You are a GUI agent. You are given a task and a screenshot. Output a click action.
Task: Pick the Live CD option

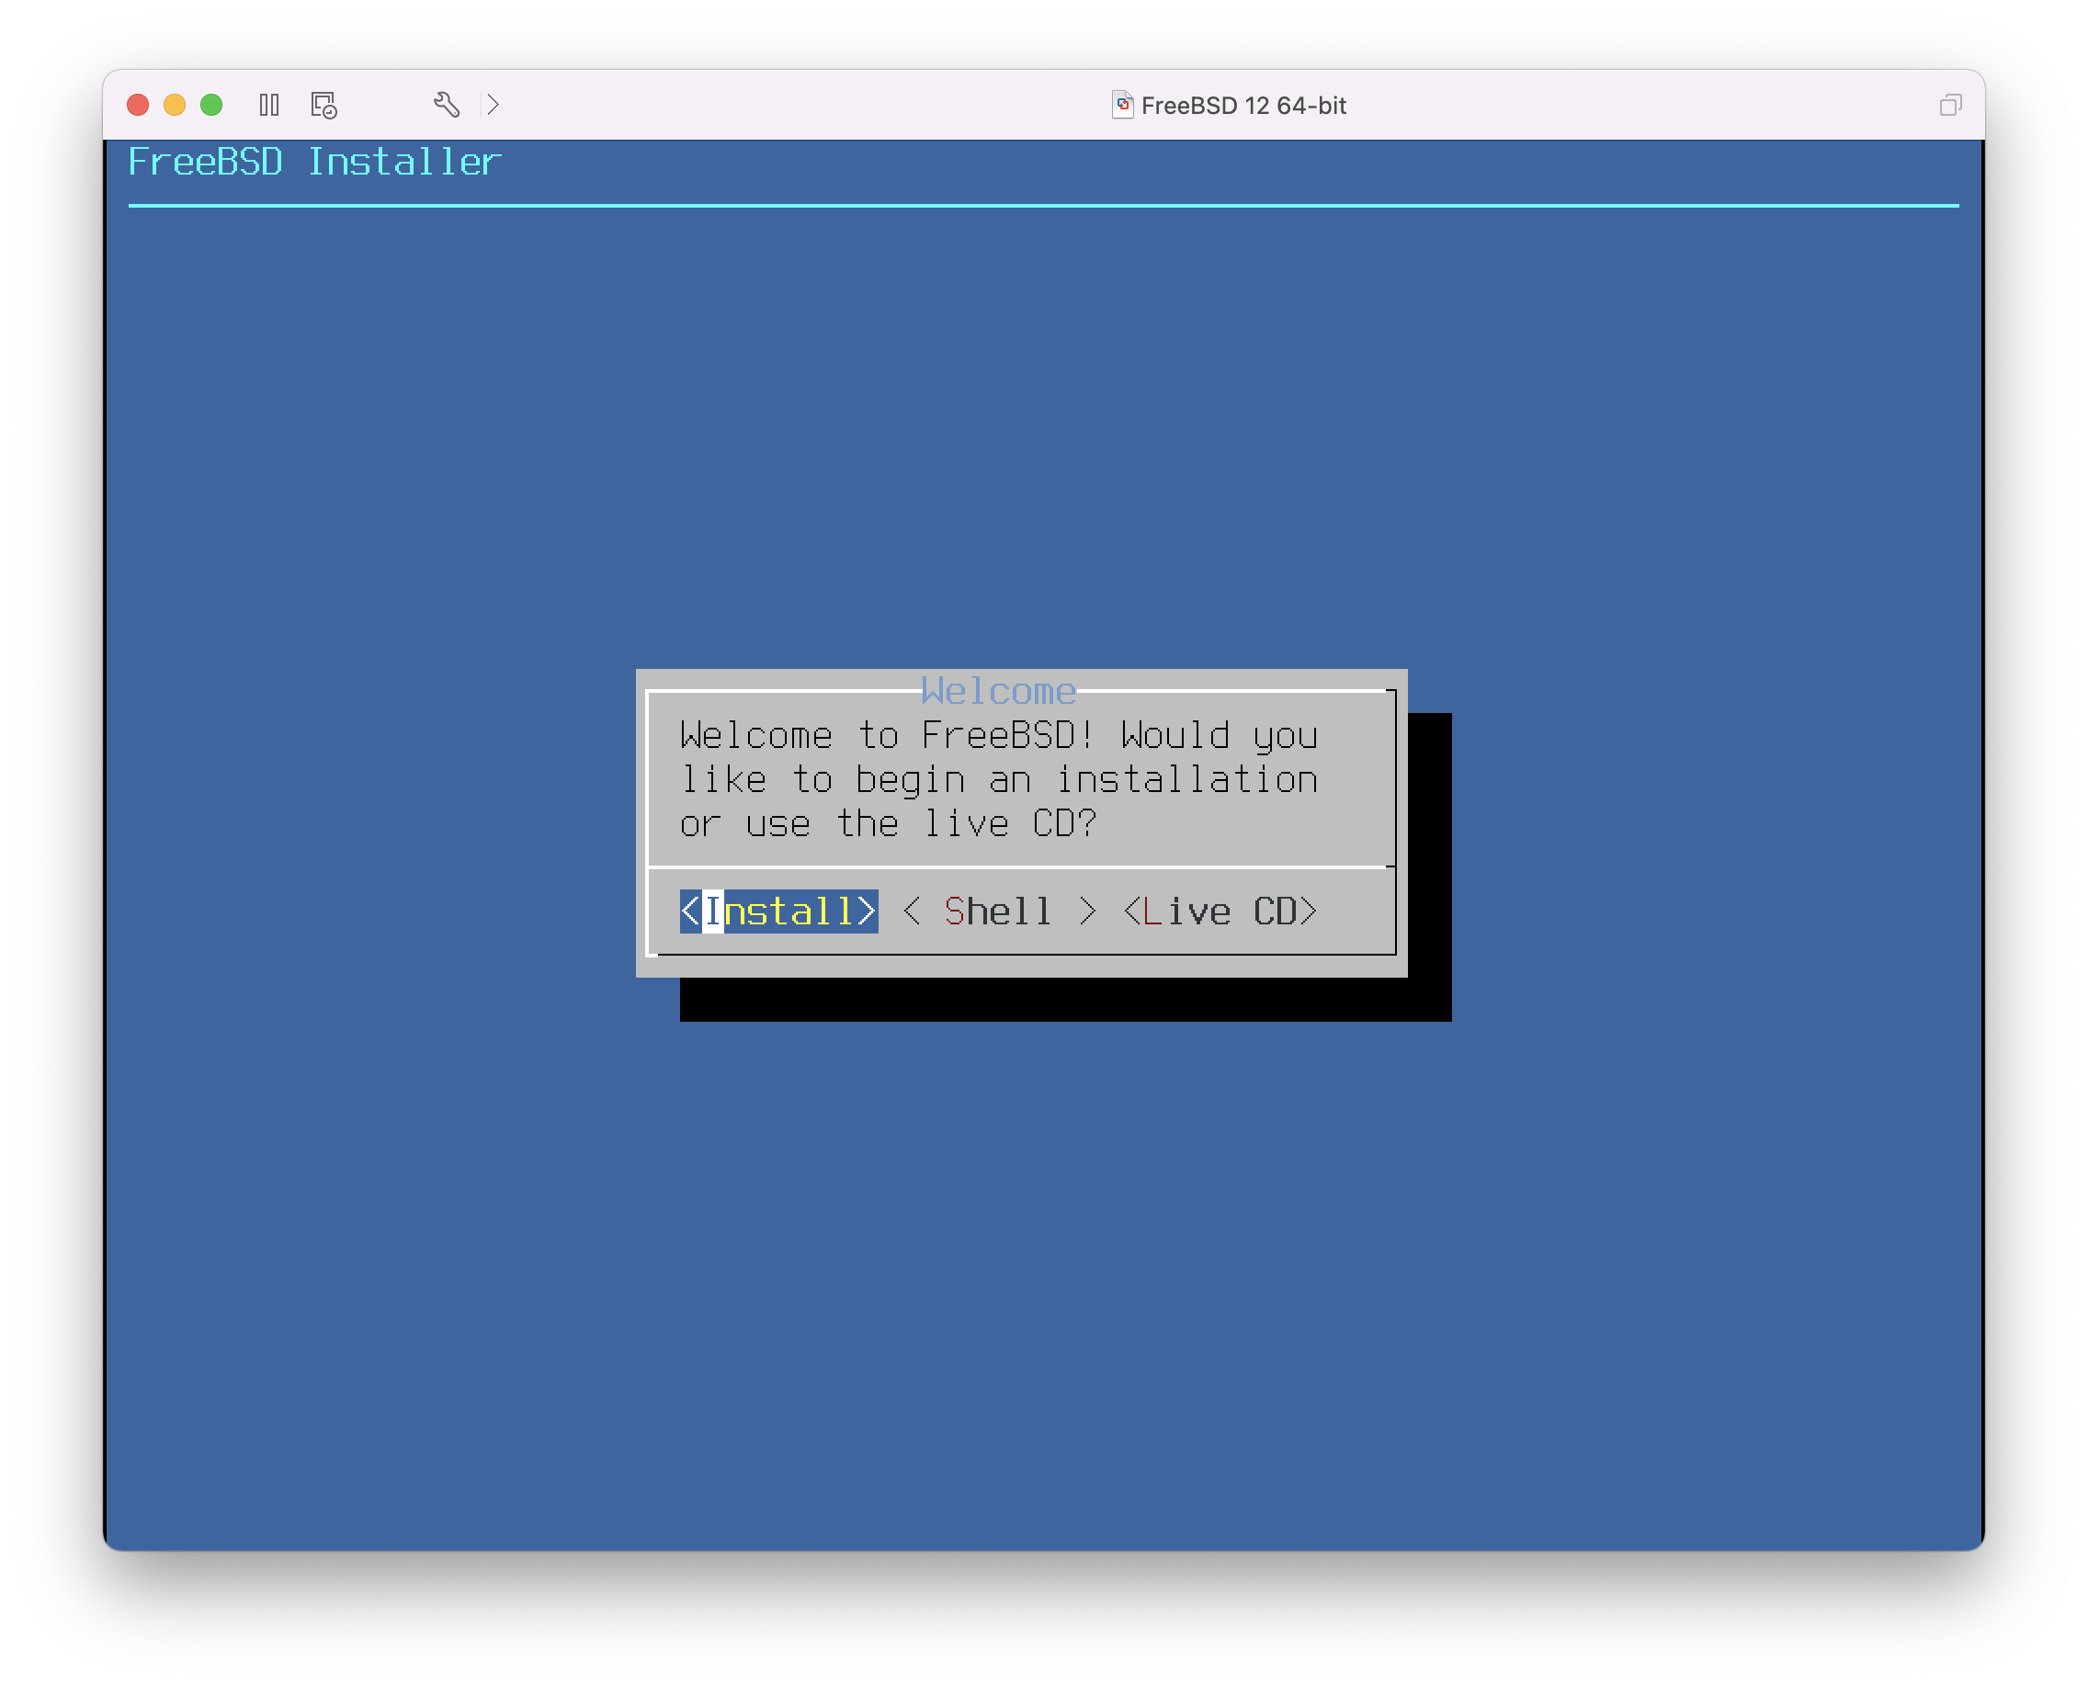coord(1220,911)
